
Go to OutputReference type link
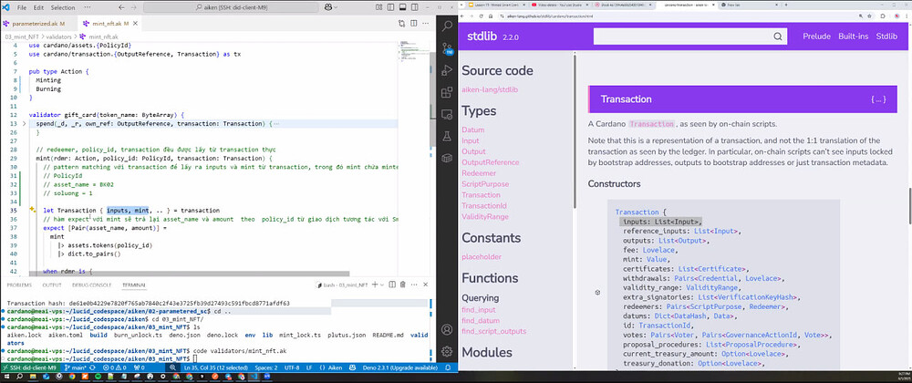(x=491, y=162)
